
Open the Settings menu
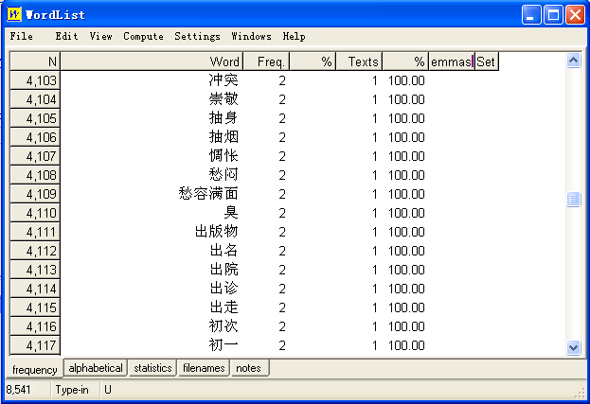click(197, 37)
